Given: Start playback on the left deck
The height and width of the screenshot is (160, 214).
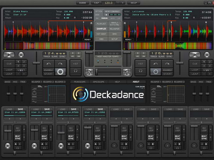Looking at the screenshot, I should 9,55.
